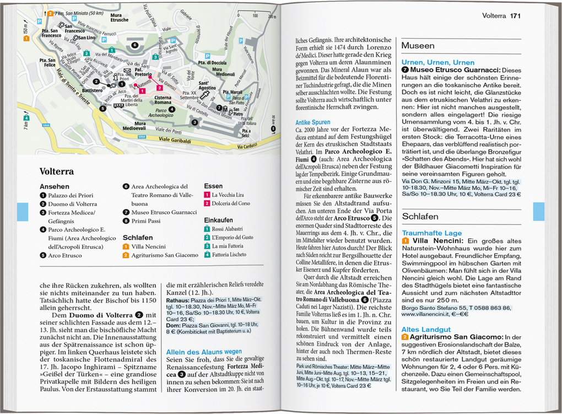Image resolution: width=562 pixels, height=414 pixels.
Task: Open the museum icon near San Pietro
Action: pyautogui.click(x=225, y=109)
